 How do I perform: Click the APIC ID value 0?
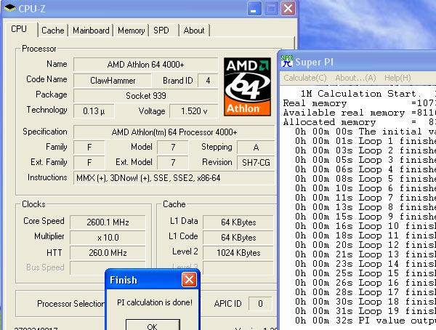[x=260, y=304]
